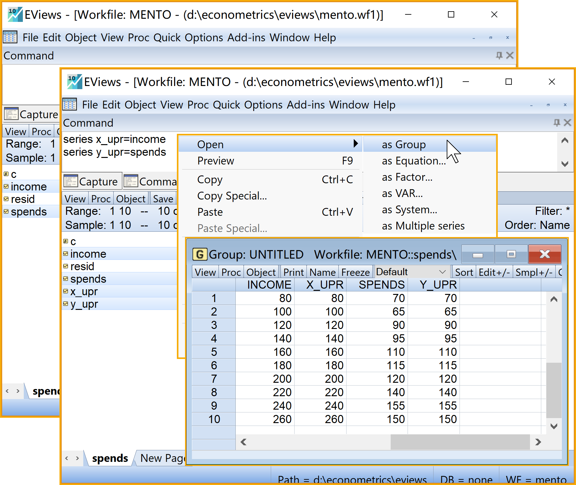
Task: Choose 'as Group' from the Open submenu
Action: (404, 144)
